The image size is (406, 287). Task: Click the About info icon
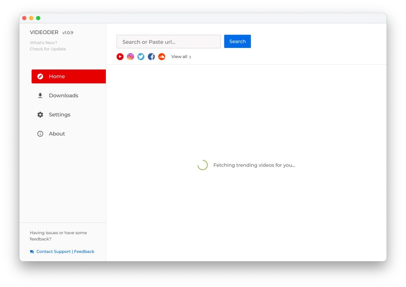click(40, 134)
